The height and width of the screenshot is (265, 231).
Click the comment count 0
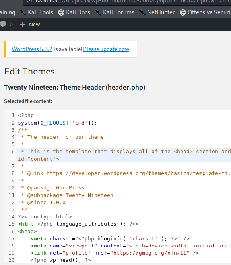point(11,25)
